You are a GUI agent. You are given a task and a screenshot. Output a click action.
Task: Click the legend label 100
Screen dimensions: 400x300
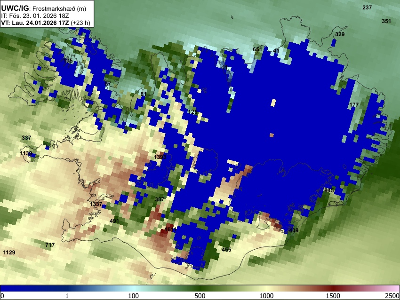pos(134,296)
